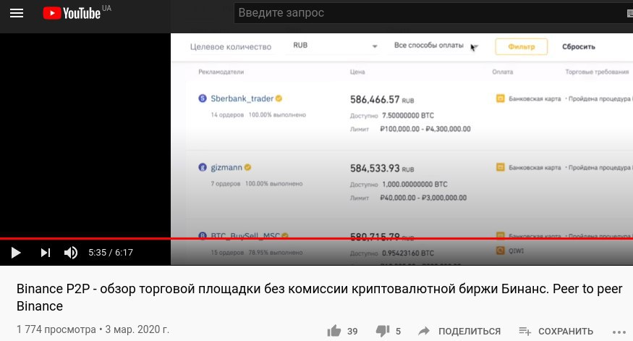
Task: Focus the Введите запрос search field
Action: click(x=428, y=13)
